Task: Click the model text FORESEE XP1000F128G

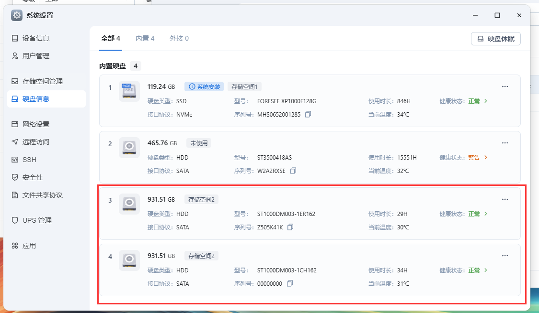Action: coord(287,101)
